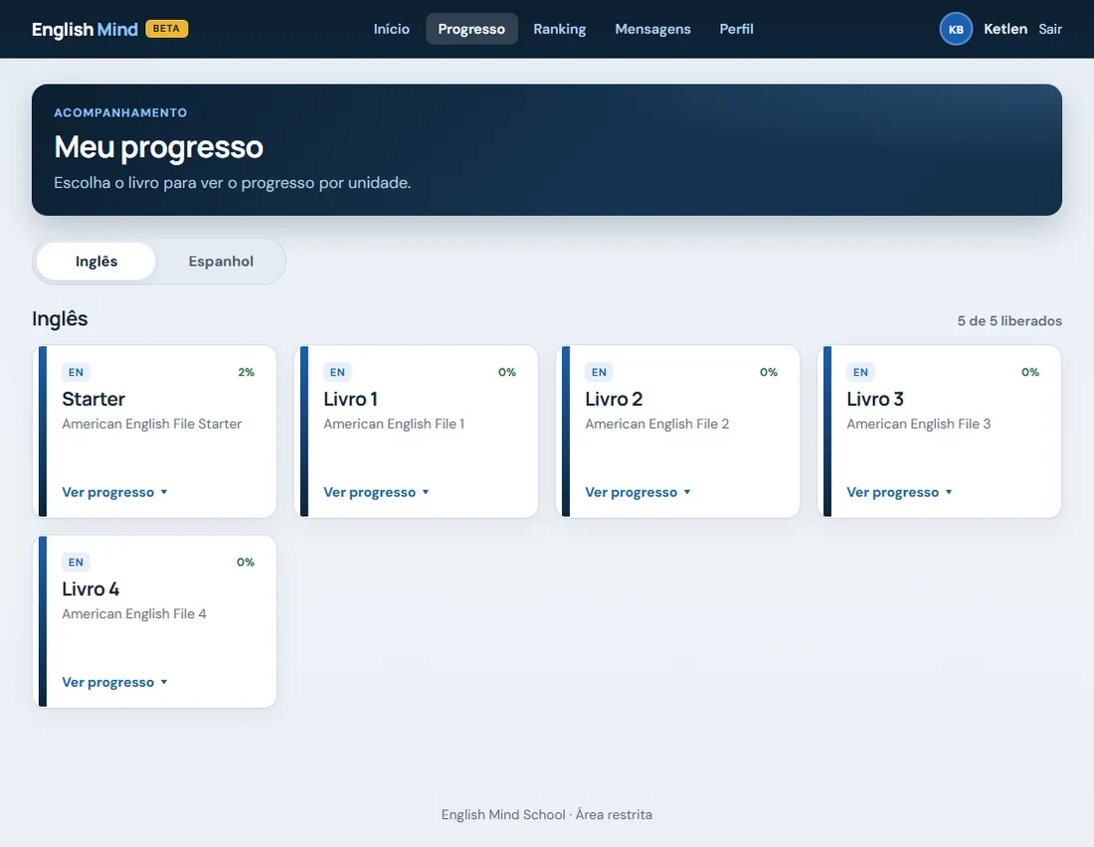Click 'American English File 3' subtitle

click(919, 424)
